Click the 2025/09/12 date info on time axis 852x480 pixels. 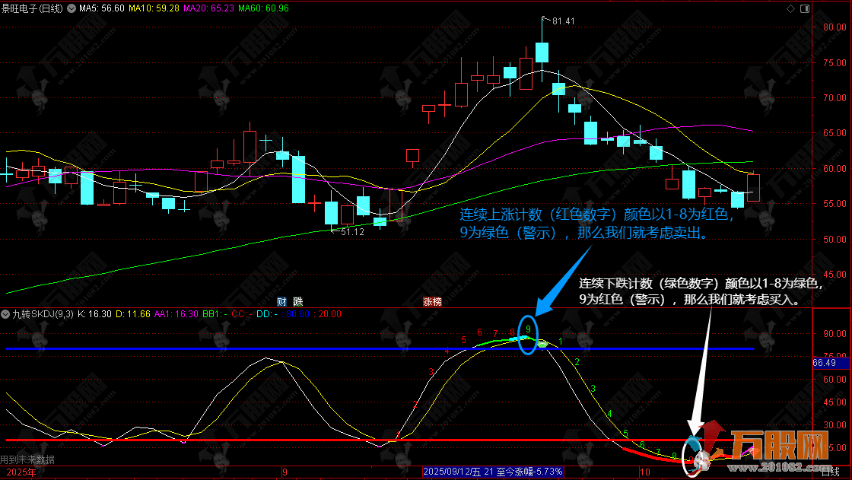point(454,472)
